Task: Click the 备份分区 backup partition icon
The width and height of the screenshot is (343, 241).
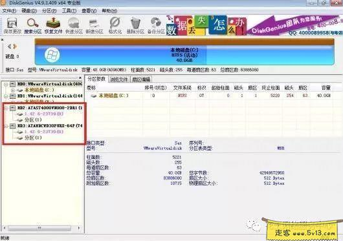Action: click(x=156, y=26)
